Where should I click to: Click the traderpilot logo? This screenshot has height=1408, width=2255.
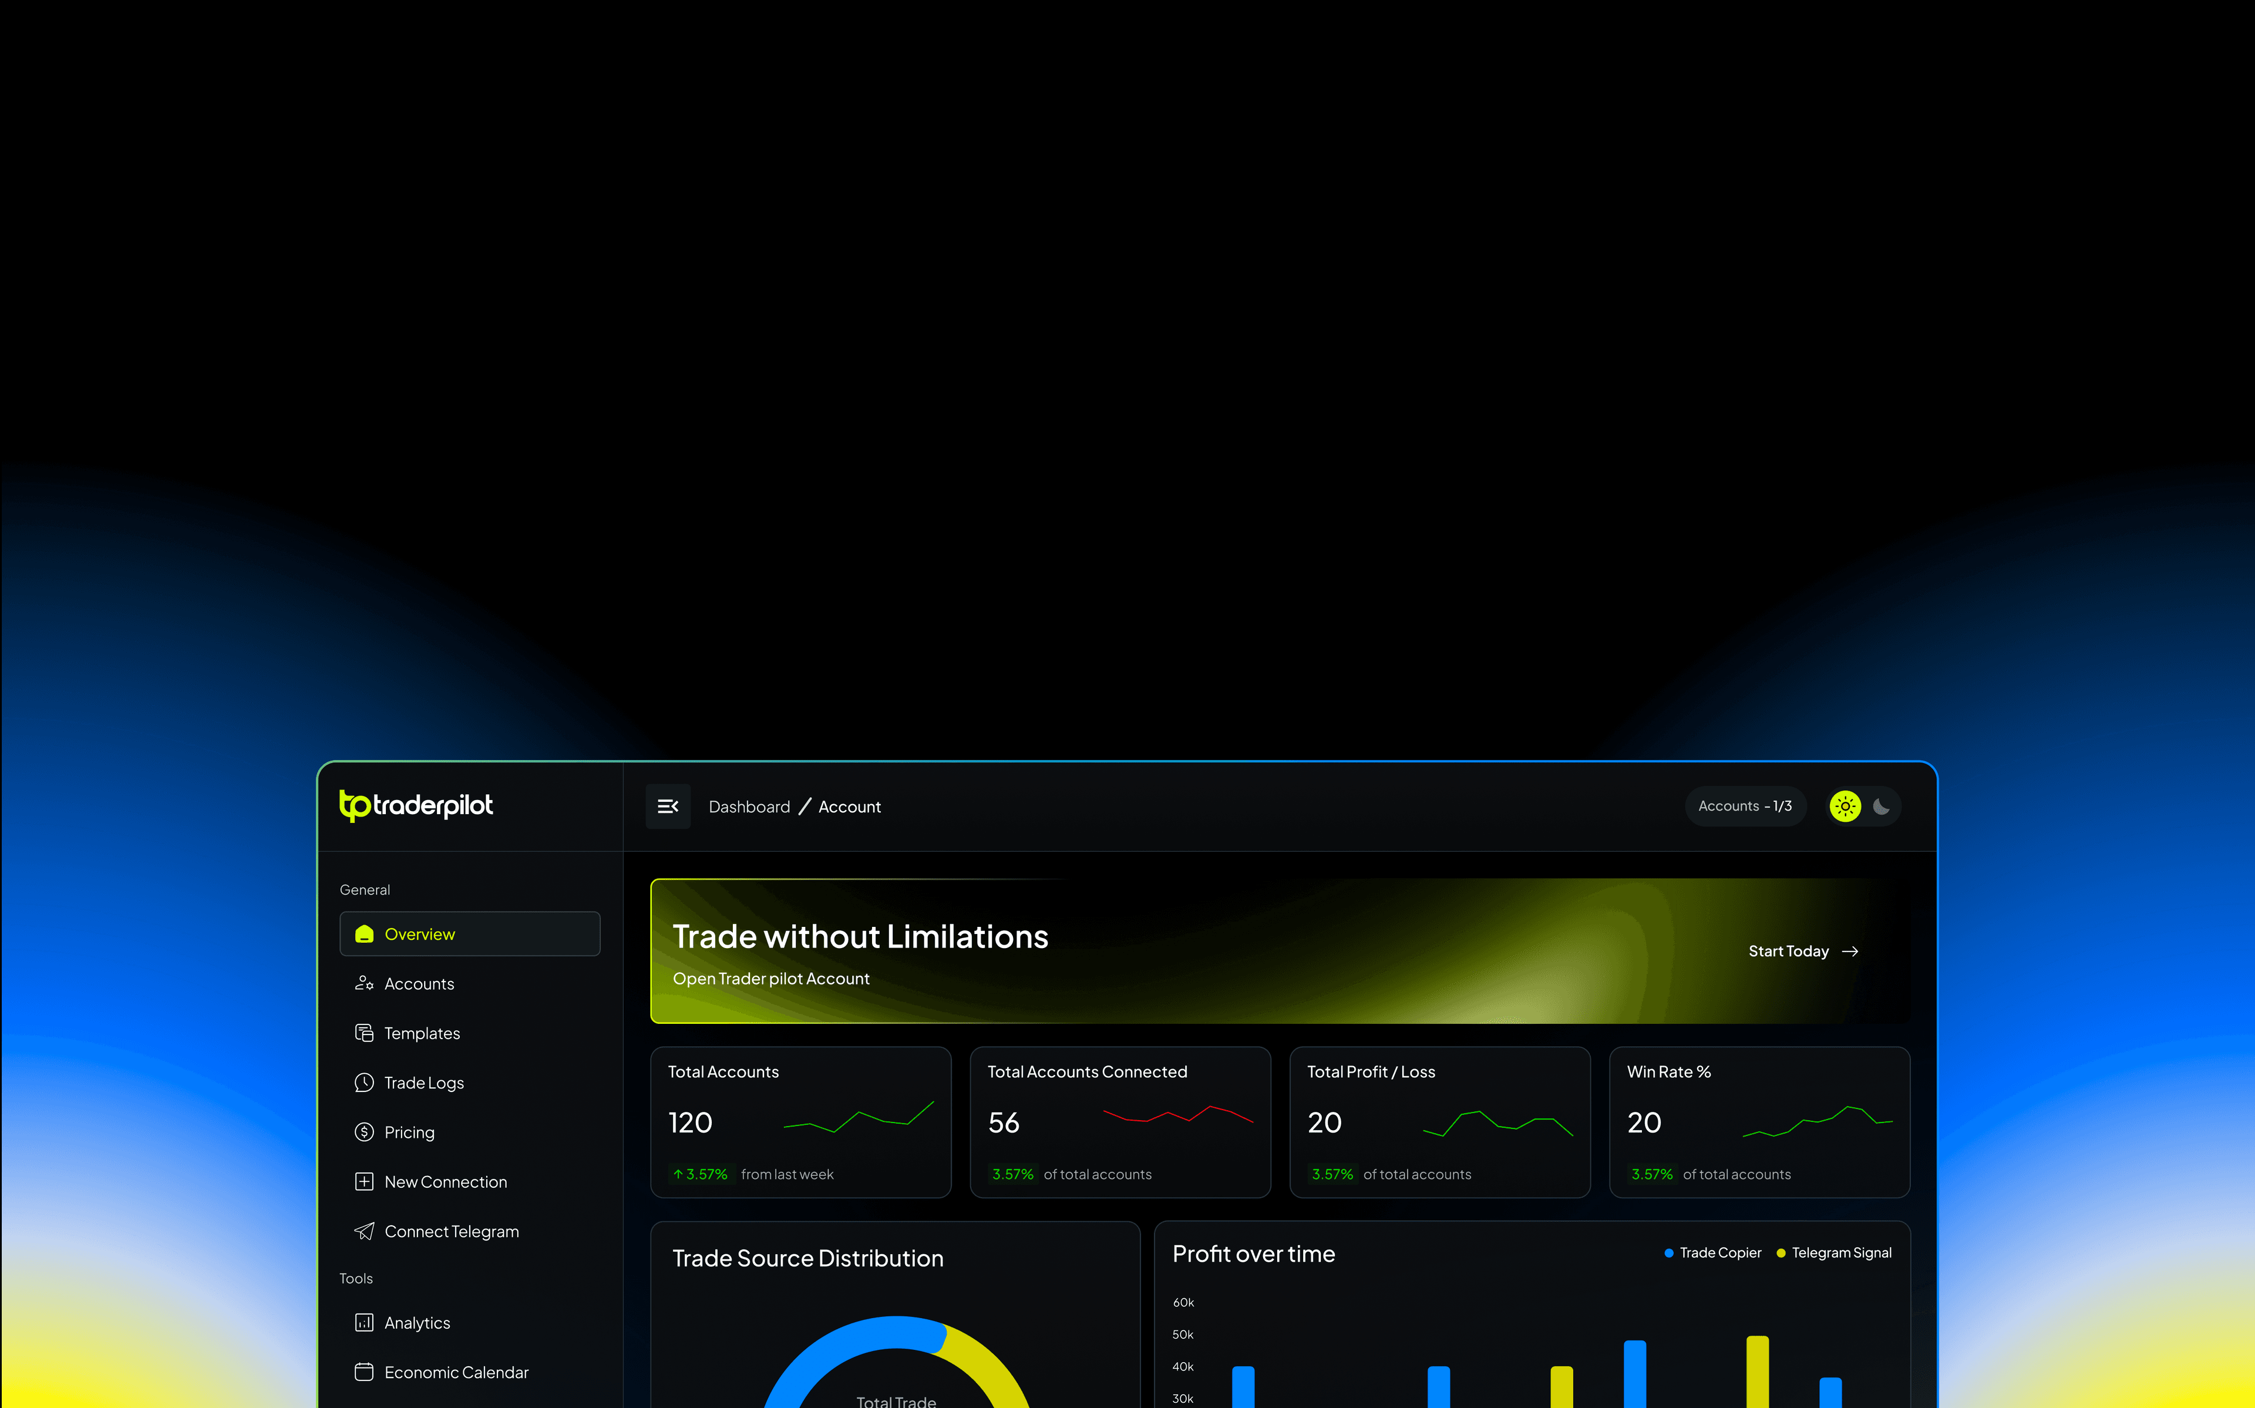click(416, 805)
